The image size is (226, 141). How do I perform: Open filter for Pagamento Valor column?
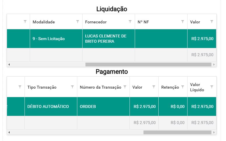point(154,87)
